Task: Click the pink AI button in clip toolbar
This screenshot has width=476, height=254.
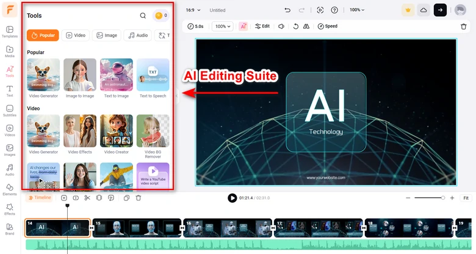Action: 243,26
